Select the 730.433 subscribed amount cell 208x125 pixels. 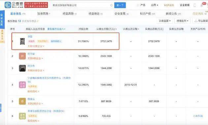[106, 116]
